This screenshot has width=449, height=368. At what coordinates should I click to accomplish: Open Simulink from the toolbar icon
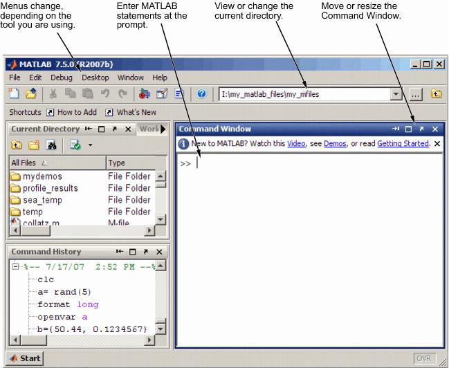[x=145, y=93]
